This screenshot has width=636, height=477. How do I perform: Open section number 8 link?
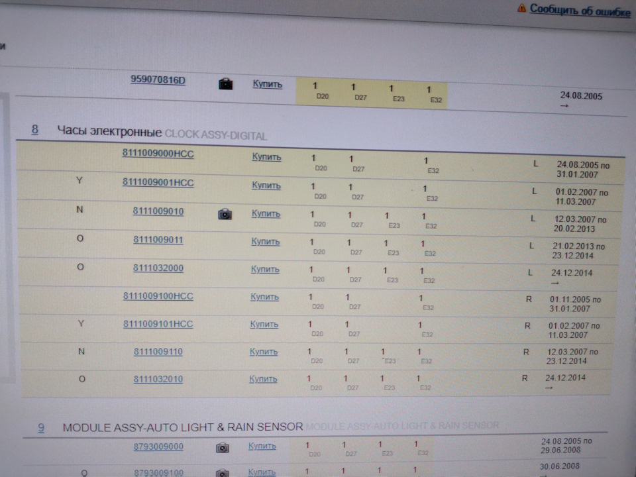pyautogui.click(x=35, y=129)
